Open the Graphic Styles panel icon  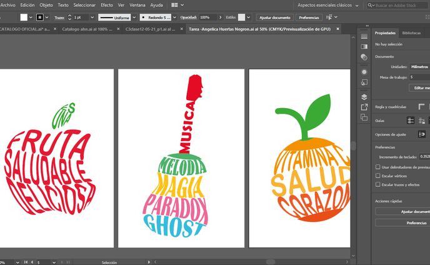click(x=364, y=82)
